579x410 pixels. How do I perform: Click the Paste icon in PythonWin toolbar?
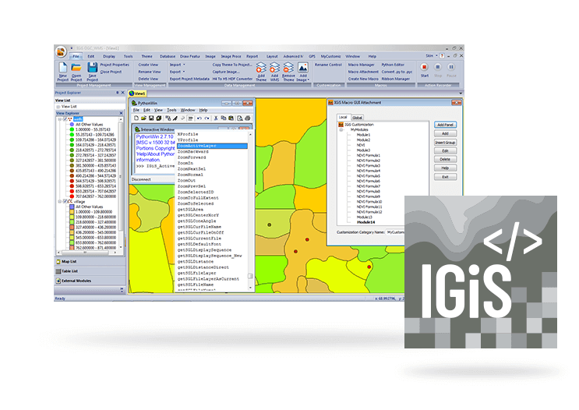(231, 118)
